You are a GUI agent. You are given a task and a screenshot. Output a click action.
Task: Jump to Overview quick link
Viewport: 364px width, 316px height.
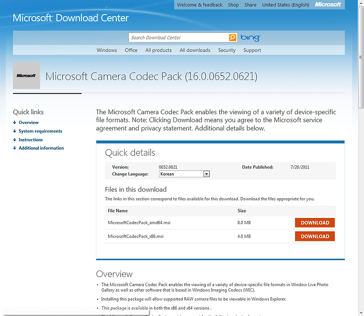28,122
